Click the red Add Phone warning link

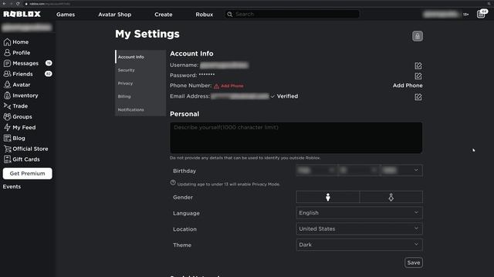point(228,85)
